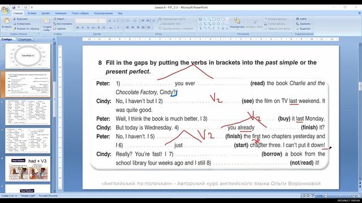362x203 pixels.
Task: Select the had + V3 slide thumbnail
Action: click(x=28, y=169)
